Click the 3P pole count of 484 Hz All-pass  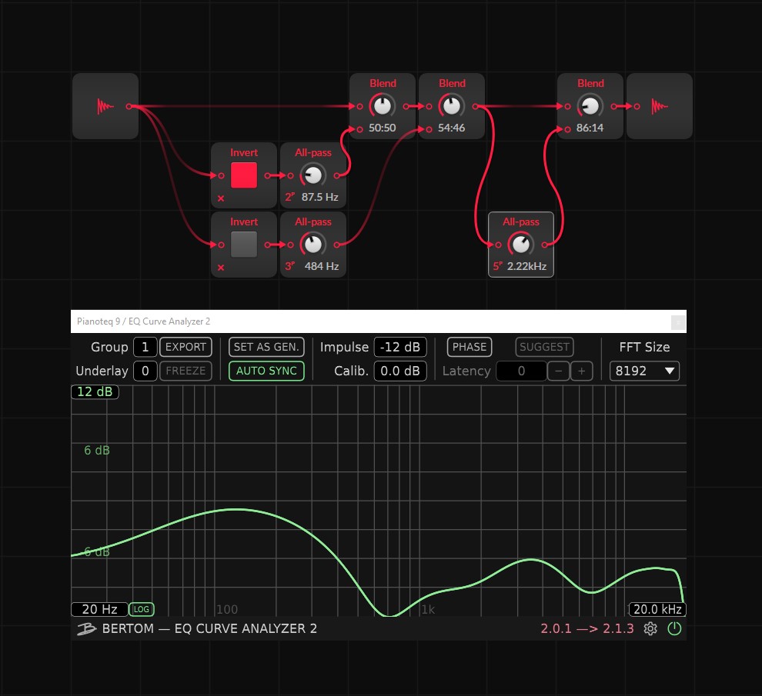[289, 266]
